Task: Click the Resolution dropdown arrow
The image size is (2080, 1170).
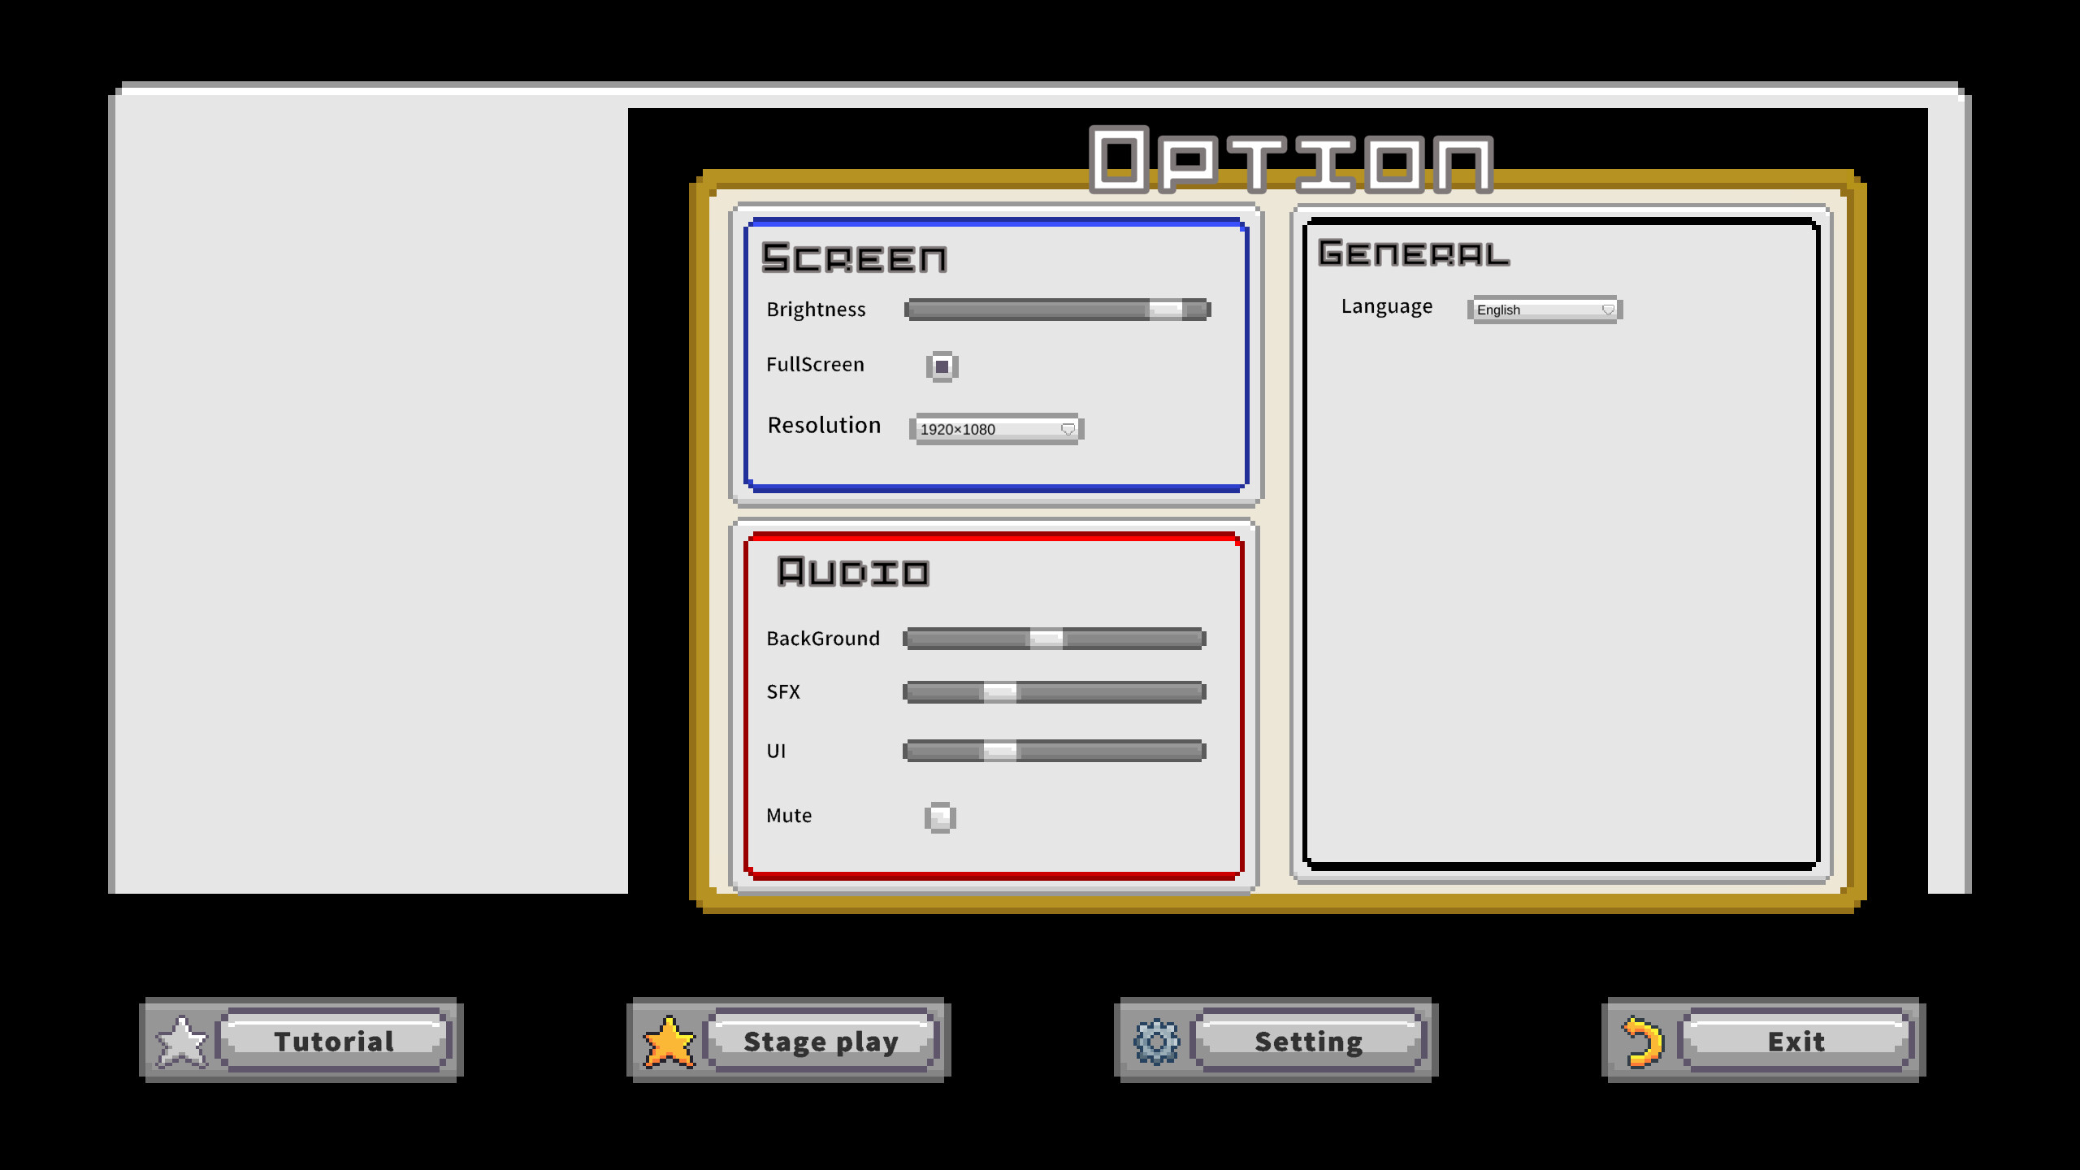Action: point(1068,429)
